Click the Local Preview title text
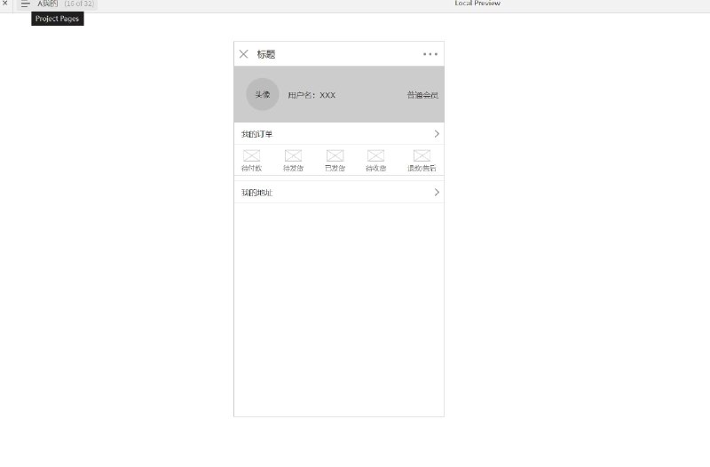Screen dimensions: 710x467 477,3
